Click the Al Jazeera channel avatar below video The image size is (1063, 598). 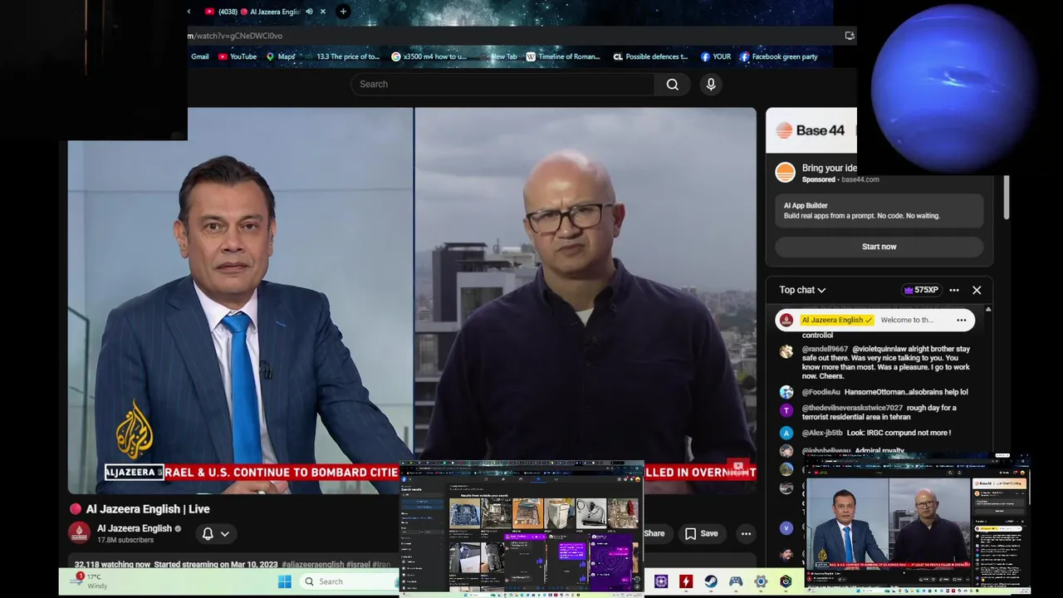(x=80, y=532)
